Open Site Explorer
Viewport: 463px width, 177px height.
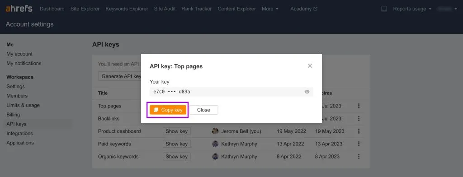[x=85, y=9]
